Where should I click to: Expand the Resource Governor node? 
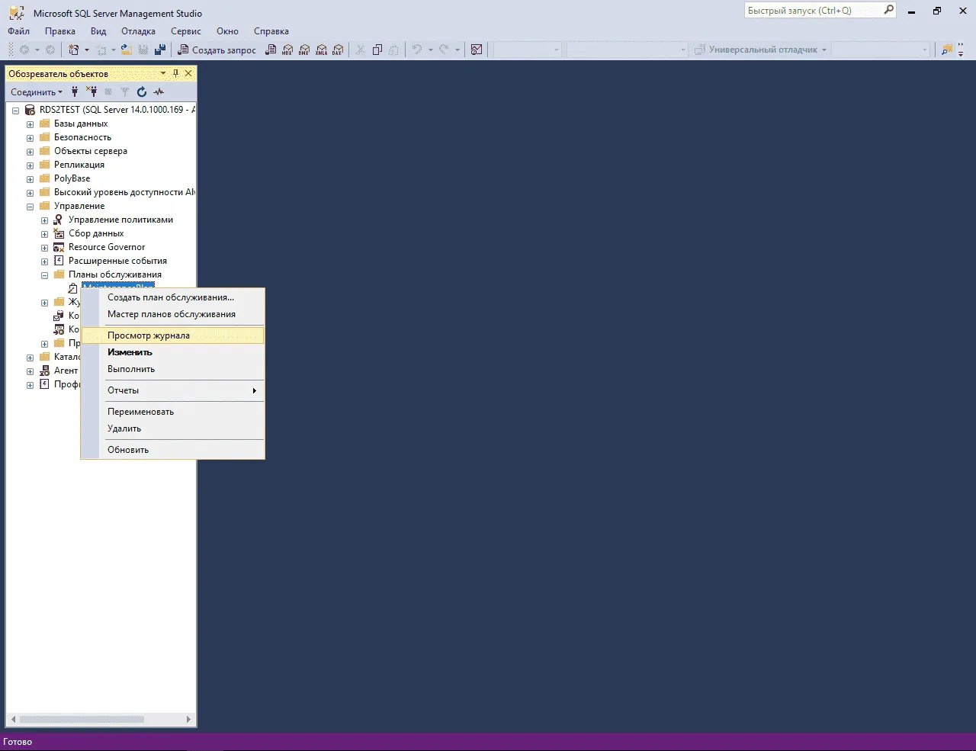click(44, 248)
